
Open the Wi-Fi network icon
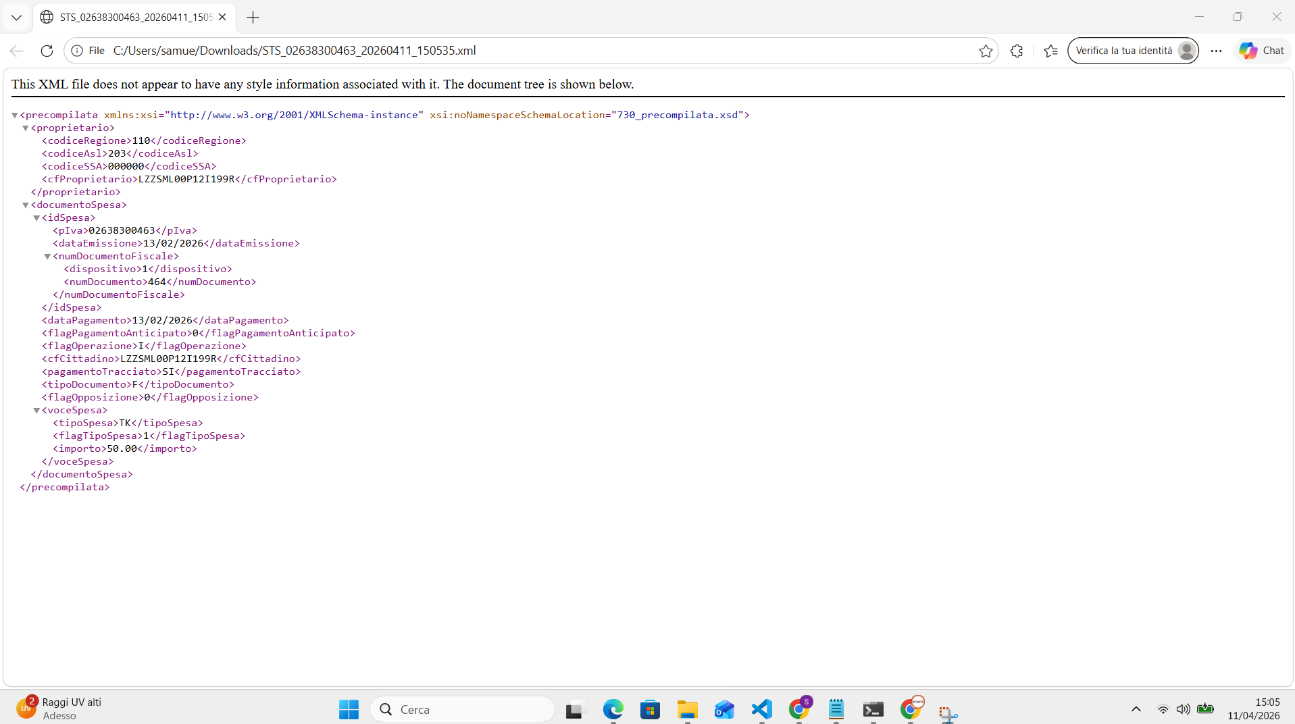(1163, 709)
